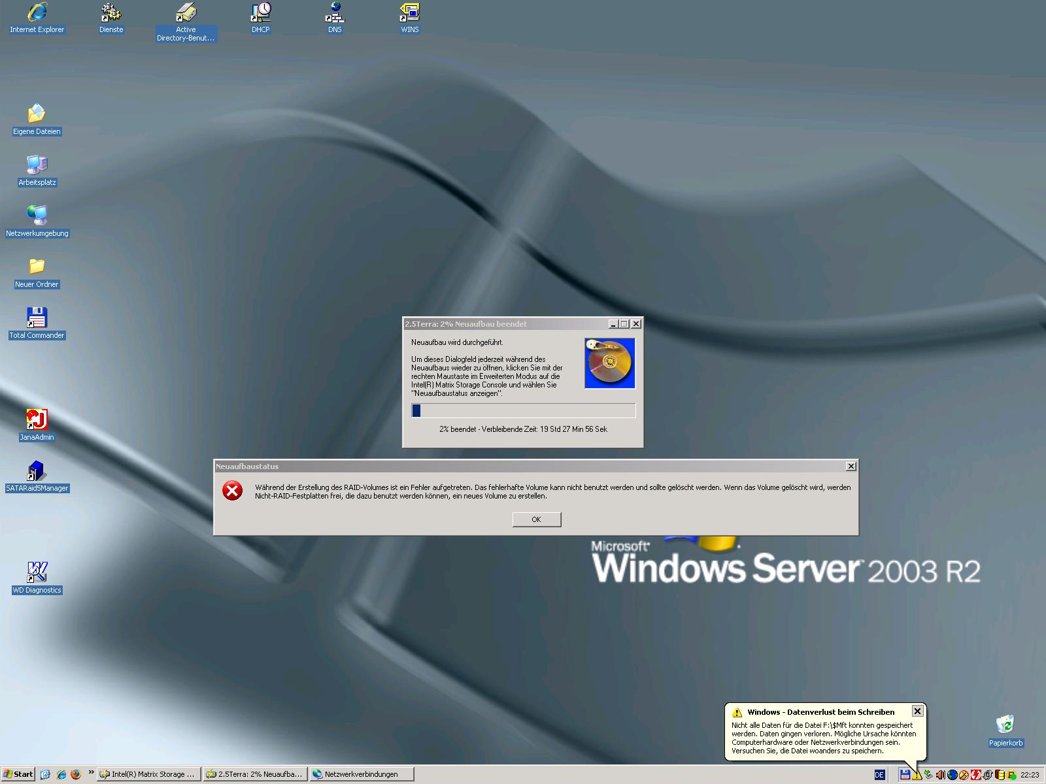Select the JanaAdmin desktop shortcut

click(37, 425)
